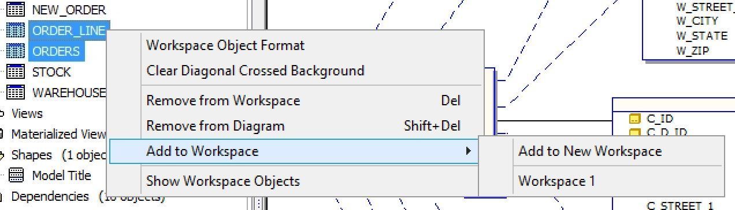Viewport: 735px width, 210px height.
Task: Click the ORDERS table icon
Action: coord(16,51)
